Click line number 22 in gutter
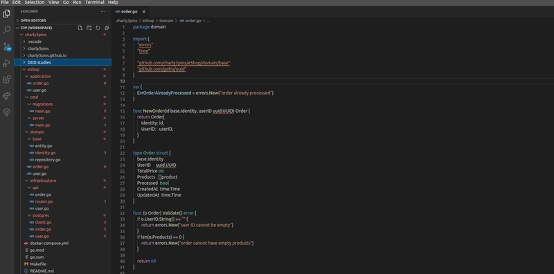This screenshot has height=274, width=554. pos(123,153)
